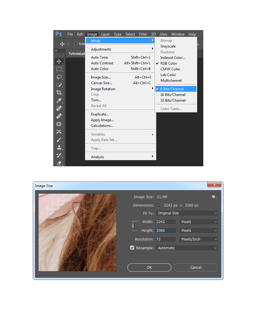This screenshot has width=256, height=310.
Task: Open the Select menu
Action: coord(130,34)
